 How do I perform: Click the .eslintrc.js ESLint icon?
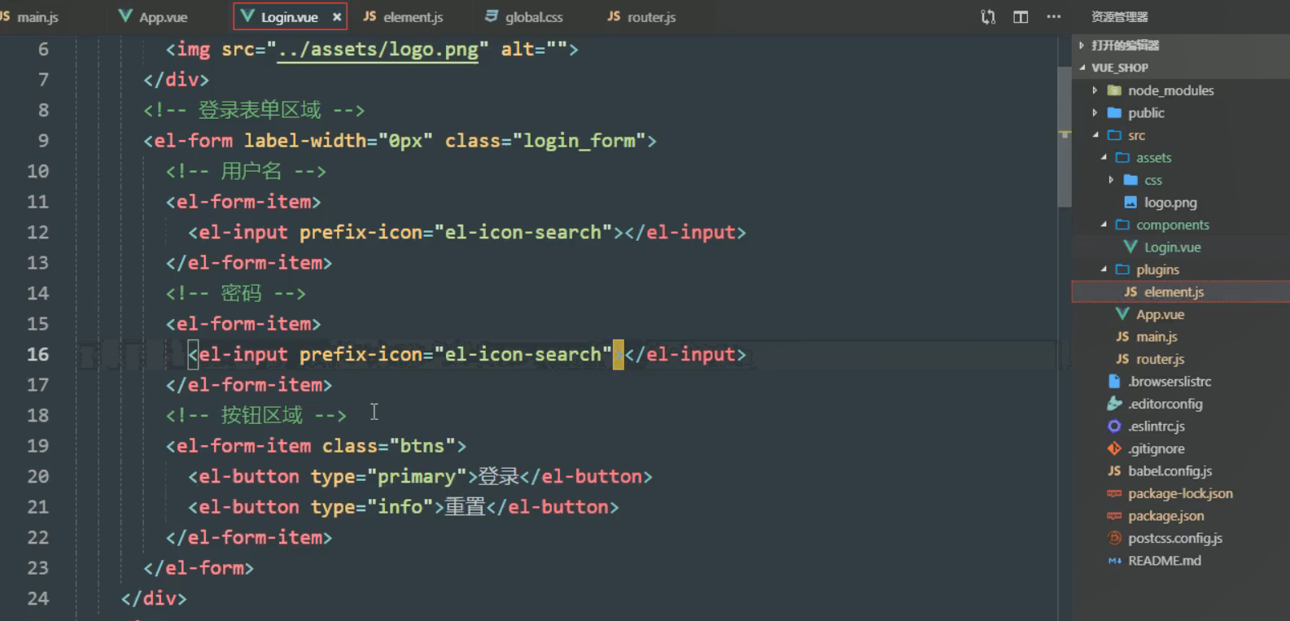1114,426
